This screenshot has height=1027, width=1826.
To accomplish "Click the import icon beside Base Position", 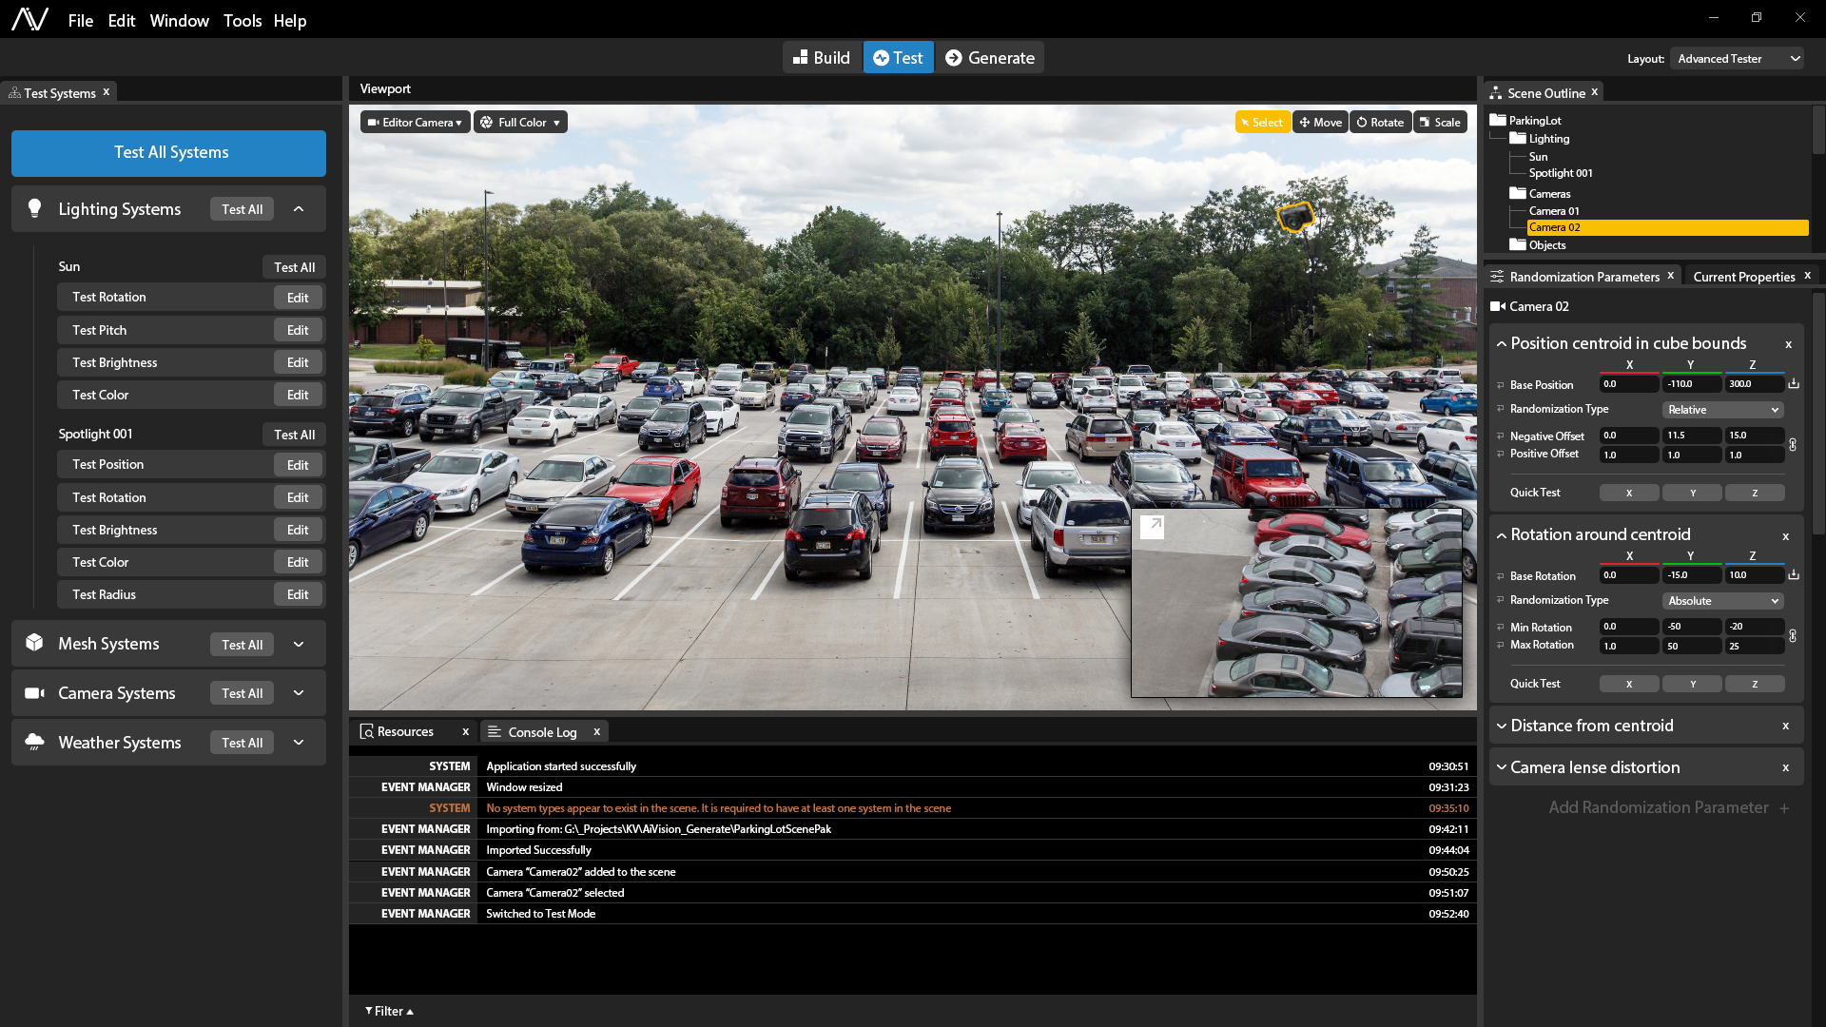I will point(1794,384).
